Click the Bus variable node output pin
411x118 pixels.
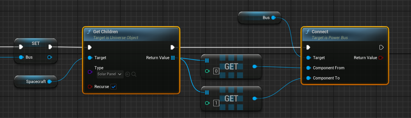pos(273,18)
